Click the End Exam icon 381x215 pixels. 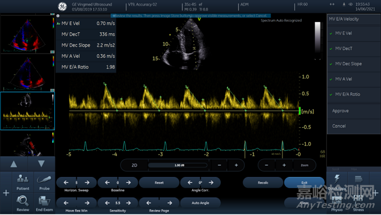pyautogui.click(x=44, y=201)
